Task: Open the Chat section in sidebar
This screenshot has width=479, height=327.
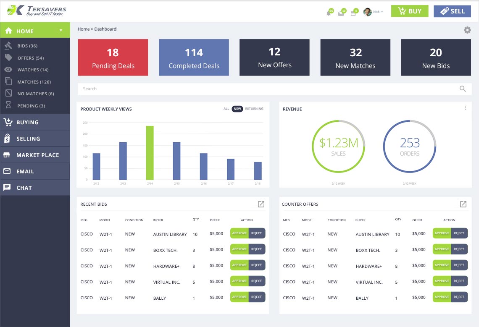Action: coord(35,188)
